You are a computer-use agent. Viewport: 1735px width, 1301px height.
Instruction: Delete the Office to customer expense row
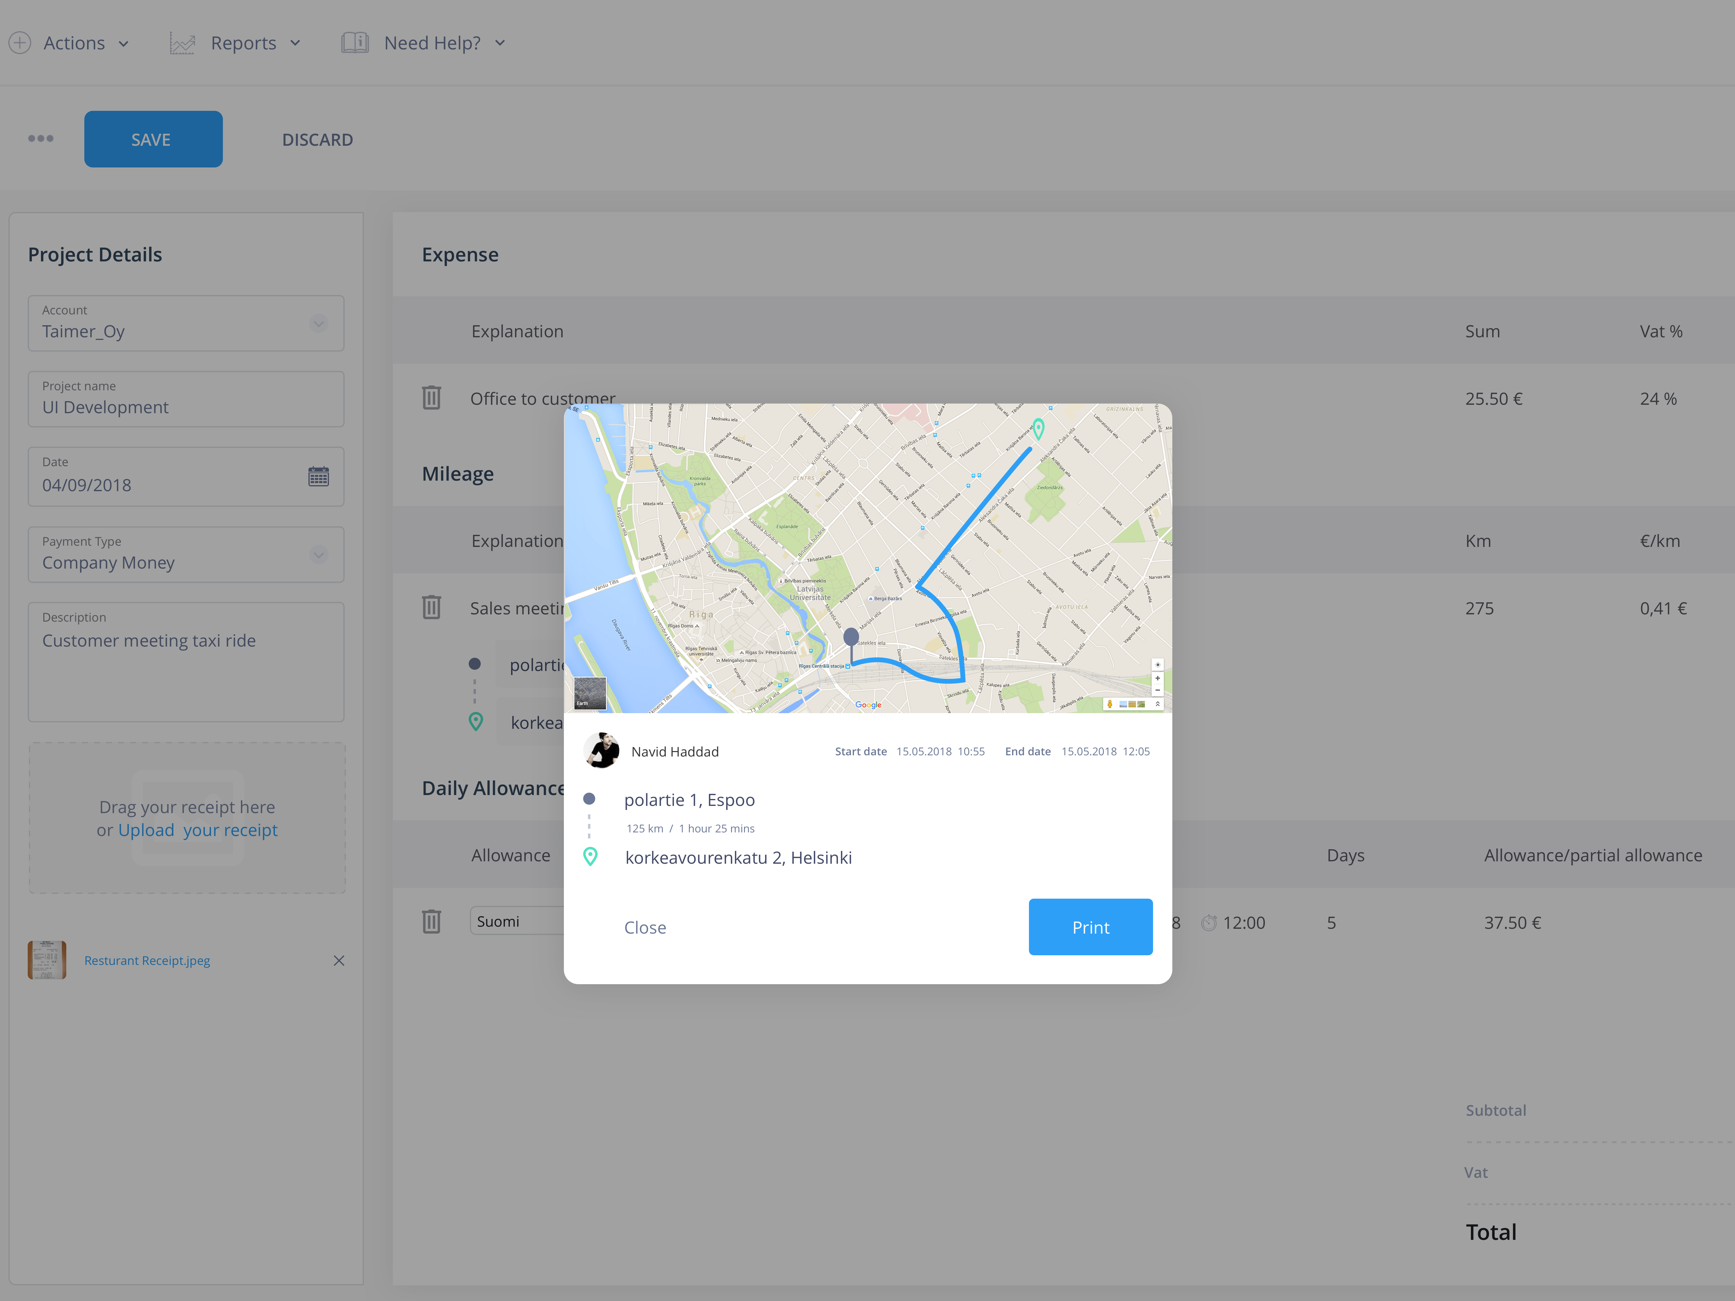coord(431,398)
